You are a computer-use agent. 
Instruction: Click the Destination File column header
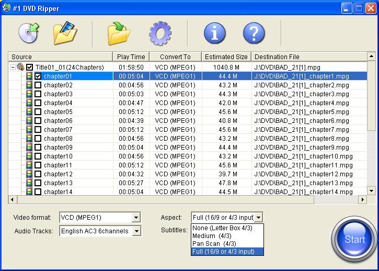point(309,57)
